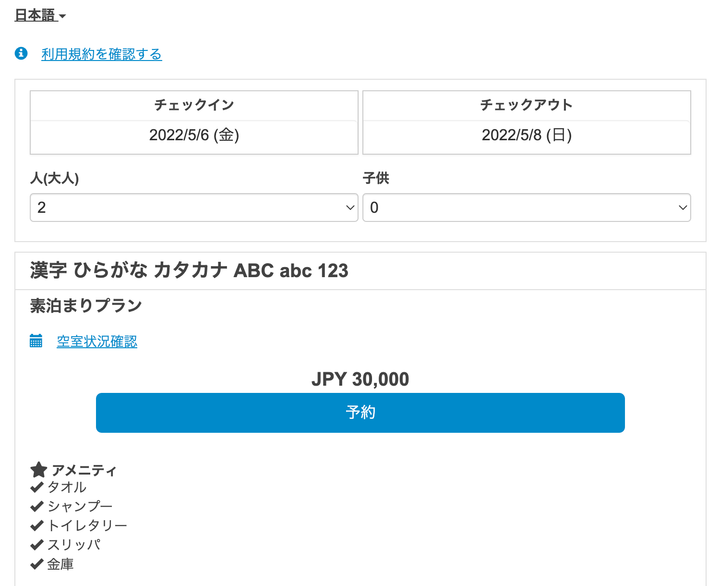Click the checkmark icon beside タオル
Screen dimensions: 720x586
coord(36,488)
